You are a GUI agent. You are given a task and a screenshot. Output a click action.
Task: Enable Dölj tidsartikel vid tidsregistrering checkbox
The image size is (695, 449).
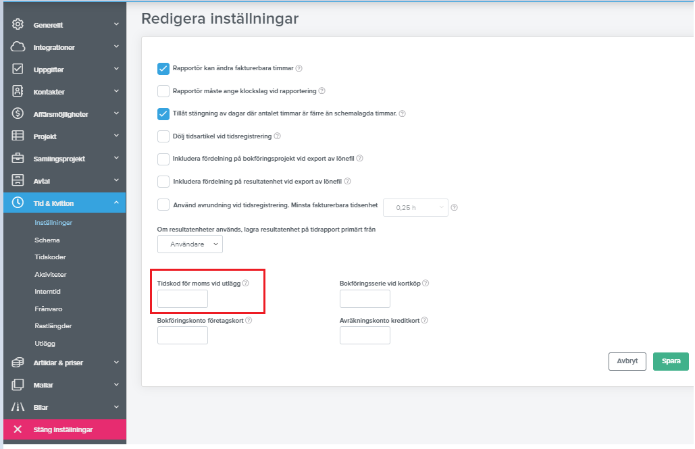[x=163, y=136]
